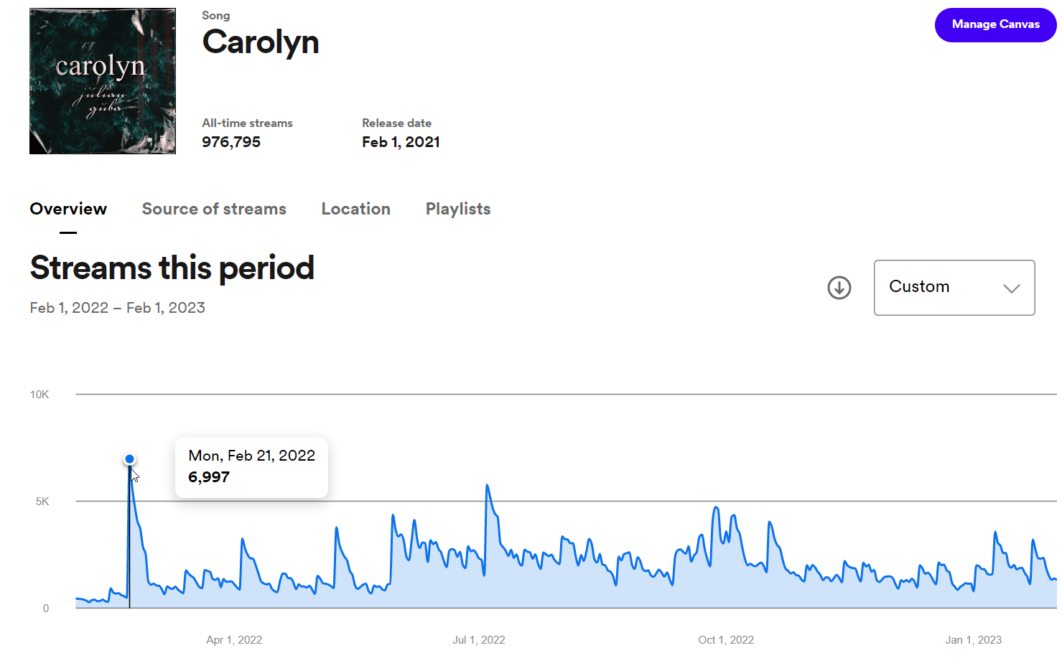1062x663 pixels.
Task: Select the Playlists tab
Action: click(x=458, y=209)
